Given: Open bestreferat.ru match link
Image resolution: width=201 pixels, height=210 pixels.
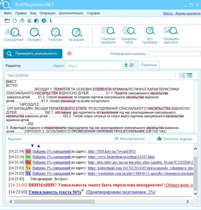Looking at the screenshot, I should [x=121, y=157].
